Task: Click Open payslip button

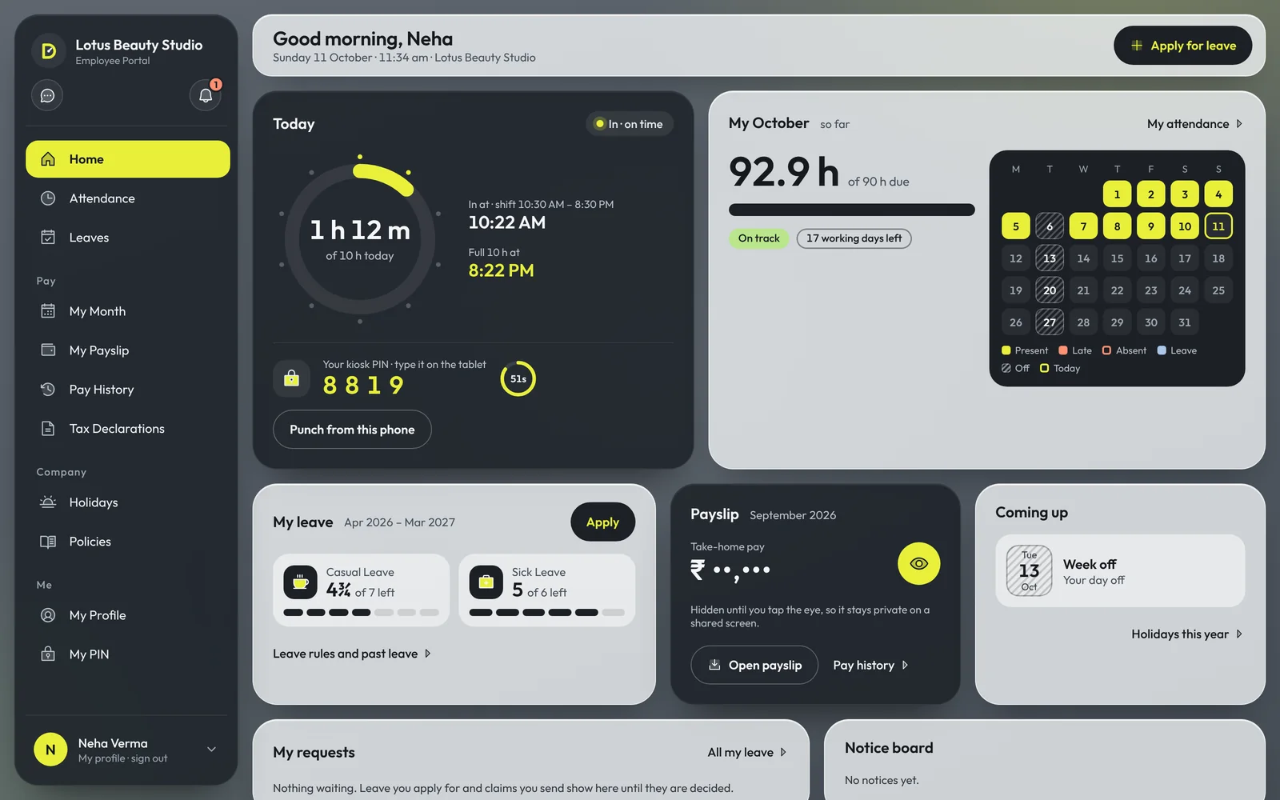Action: click(x=754, y=666)
